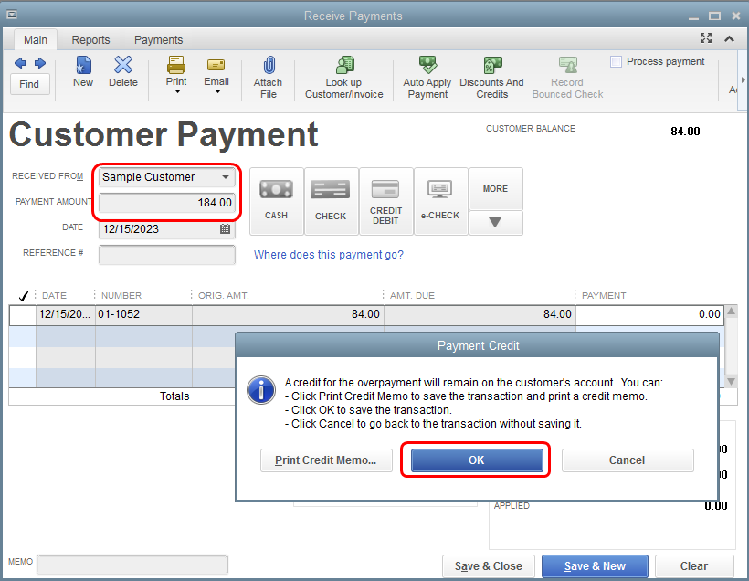Click the 12/15/20... date cell

66,314
